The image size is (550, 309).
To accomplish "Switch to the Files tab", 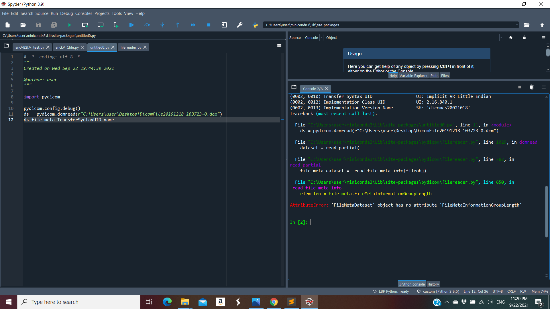I will [445, 76].
